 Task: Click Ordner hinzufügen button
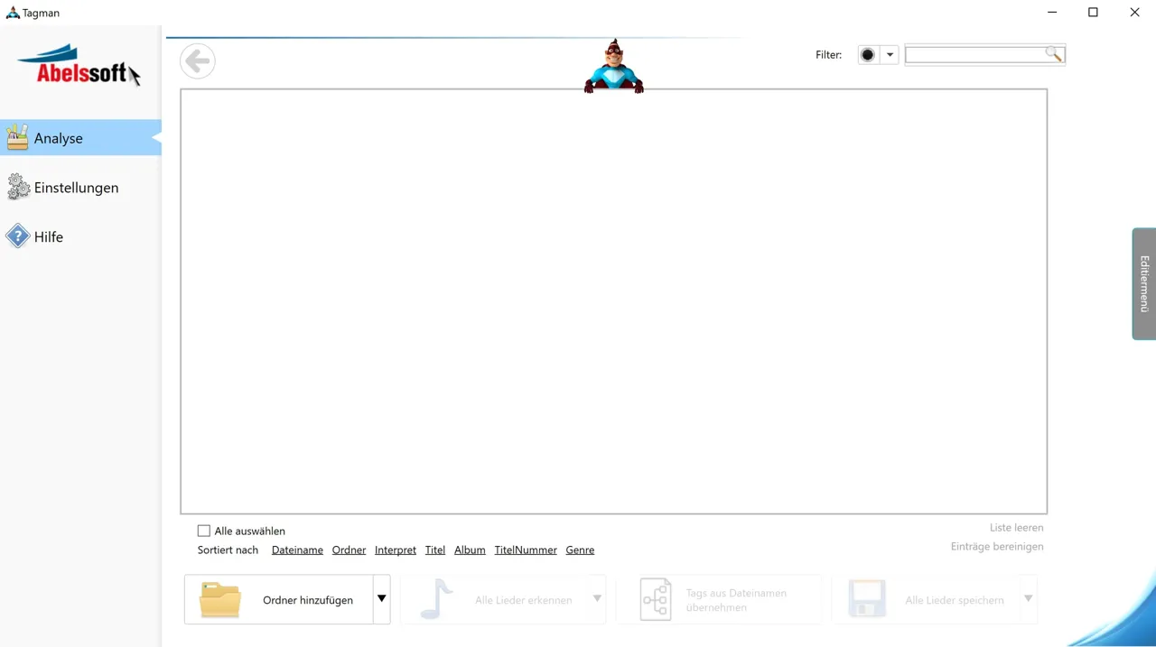click(x=278, y=599)
